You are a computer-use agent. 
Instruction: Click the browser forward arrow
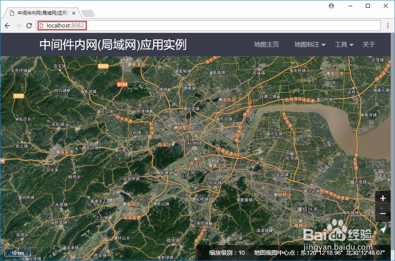click(x=18, y=25)
